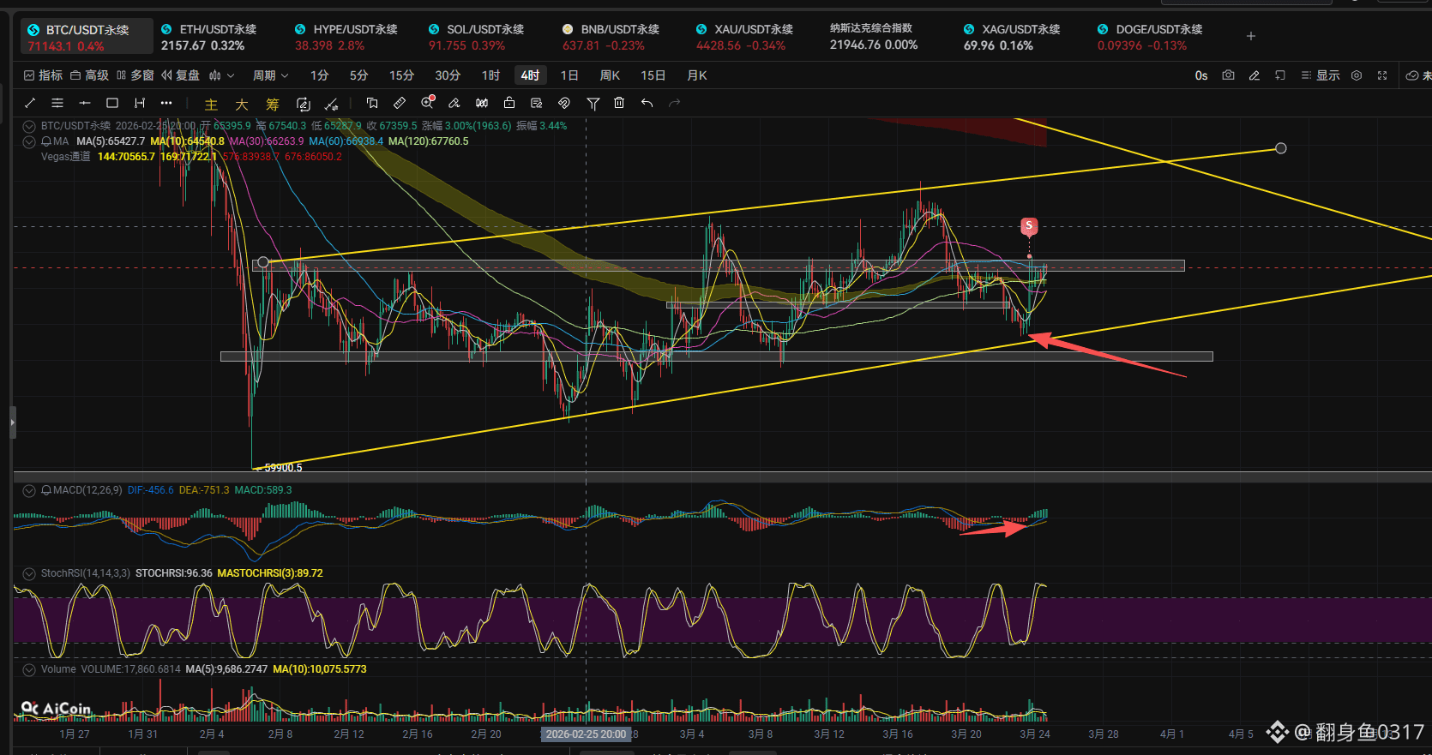Open the 指标 indicators button
This screenshot has height=755, width=1432.
click(x=43, y=75)
